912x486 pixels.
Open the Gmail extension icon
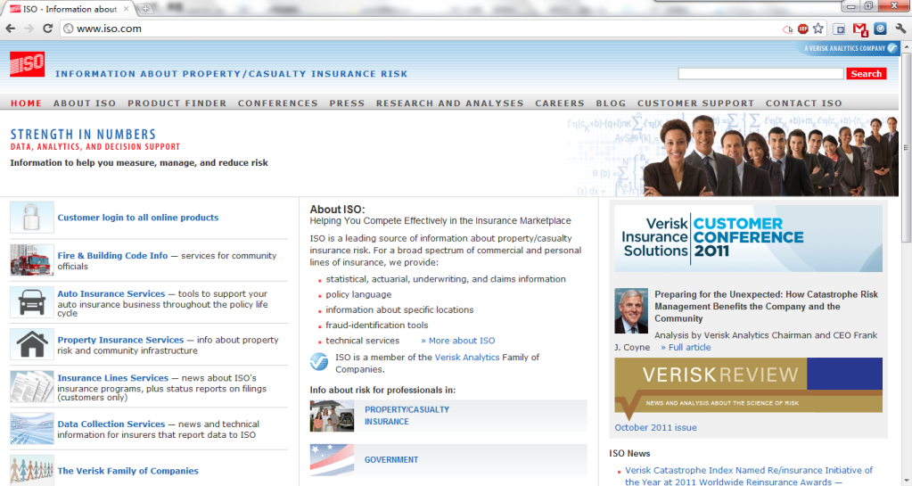860,29
